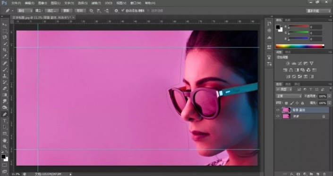Open Path operations in options bar

pos(91,11)
